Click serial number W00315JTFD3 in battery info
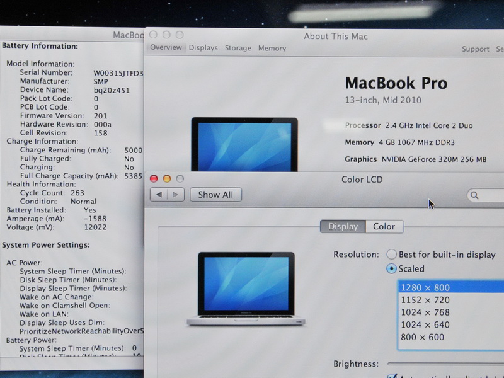The image size is (504, 378). (118, 73)
